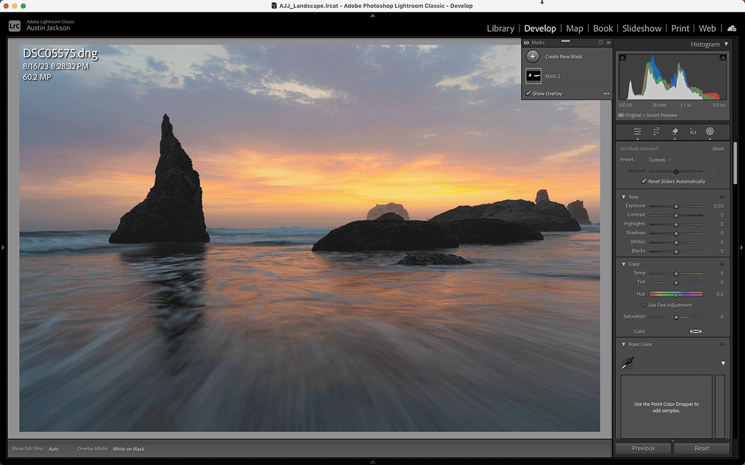Select the Masking tool icon

[x=710, y=132]
